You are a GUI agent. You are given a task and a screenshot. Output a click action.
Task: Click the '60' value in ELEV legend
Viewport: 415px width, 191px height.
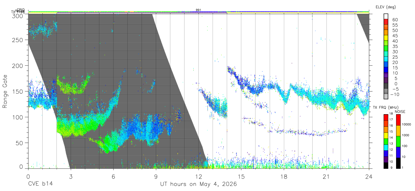(394, 20)
